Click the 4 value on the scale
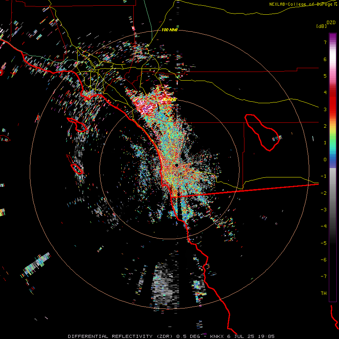339x339 pixels. pos(325,93)
